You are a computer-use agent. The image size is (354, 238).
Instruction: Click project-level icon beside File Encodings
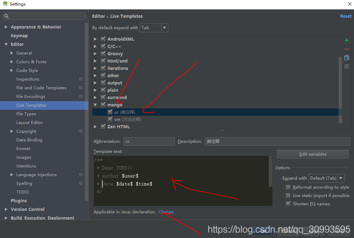(81, 96)
